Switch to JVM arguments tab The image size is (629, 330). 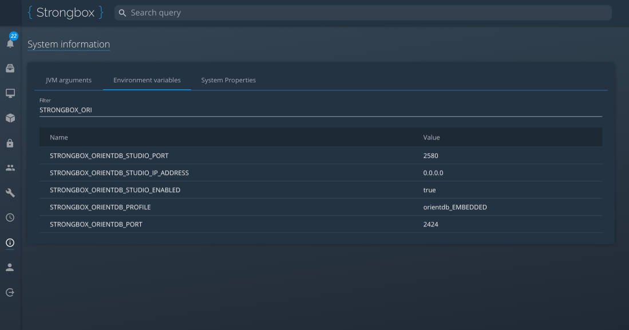tap(69, 80)
